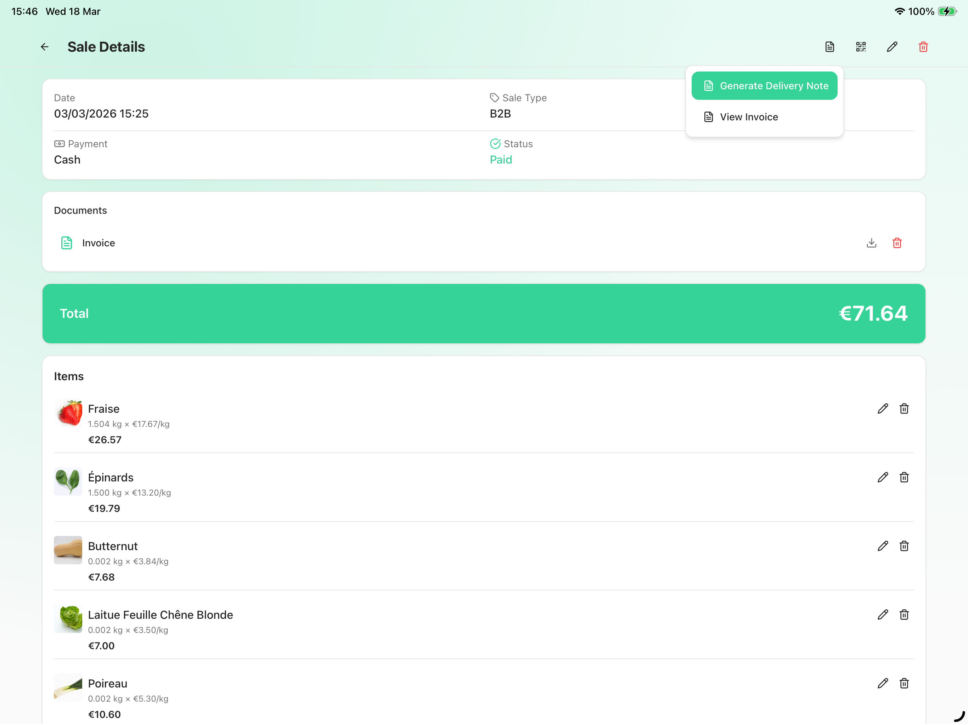
Task: Click the Sale Details page title
Action: (x=106, y=47)
